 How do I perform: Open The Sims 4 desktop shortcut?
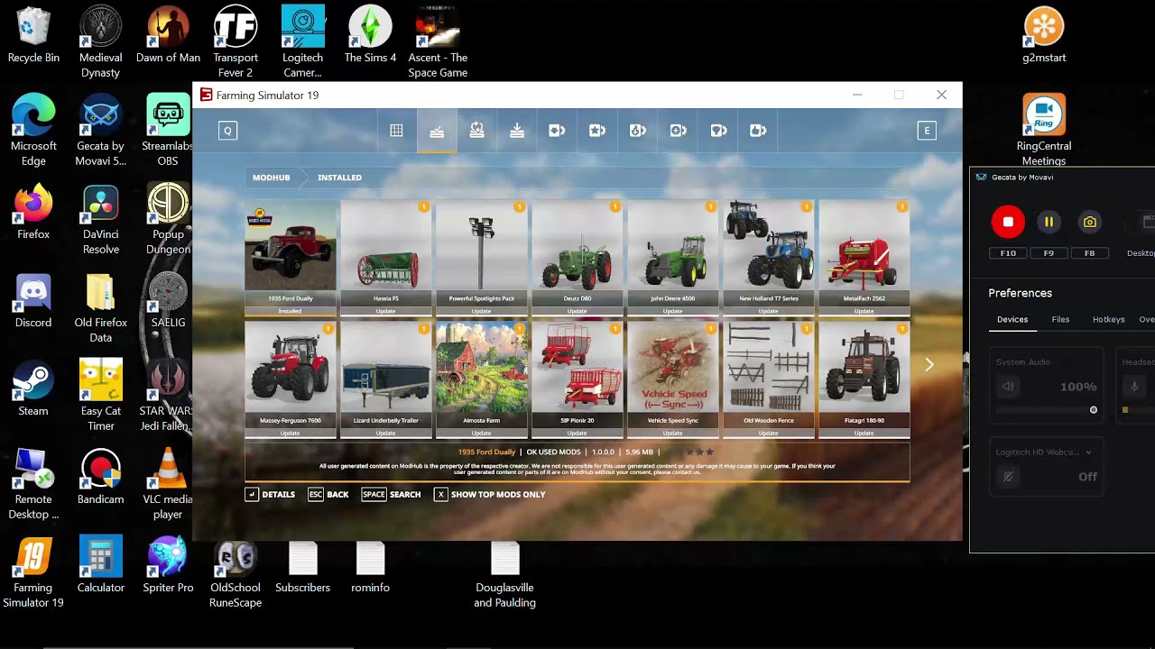[370, 36]
